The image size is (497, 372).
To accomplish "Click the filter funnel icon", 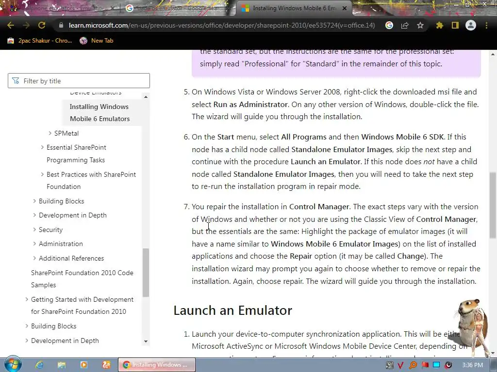I will [16, 81].
